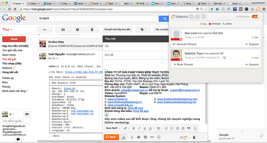Toggle italic formatting

click(139, 128)
